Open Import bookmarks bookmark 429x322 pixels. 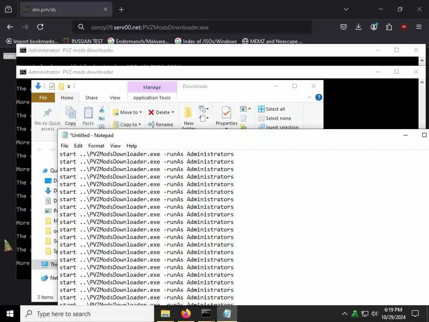32,42
